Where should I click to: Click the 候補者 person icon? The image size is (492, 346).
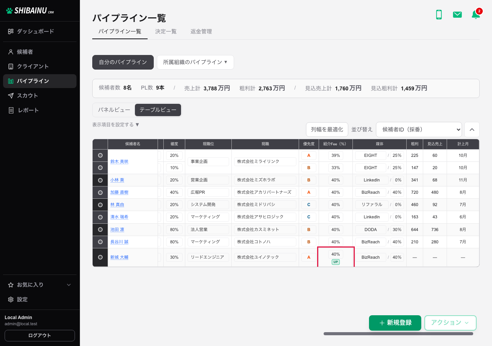pos(11,52)
